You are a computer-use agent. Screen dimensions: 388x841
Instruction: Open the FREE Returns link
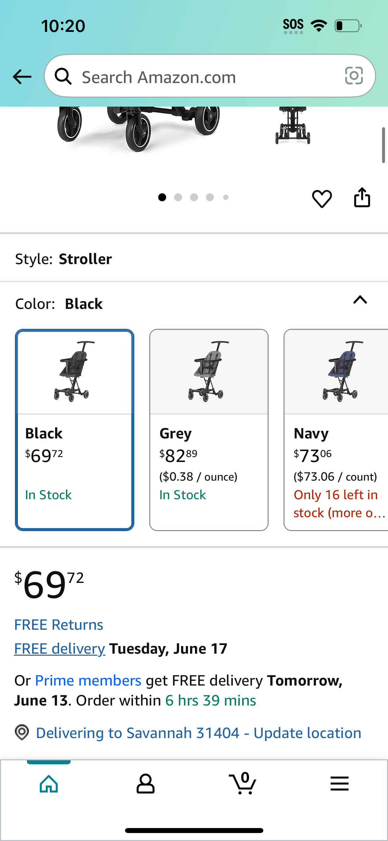point(59,625)
